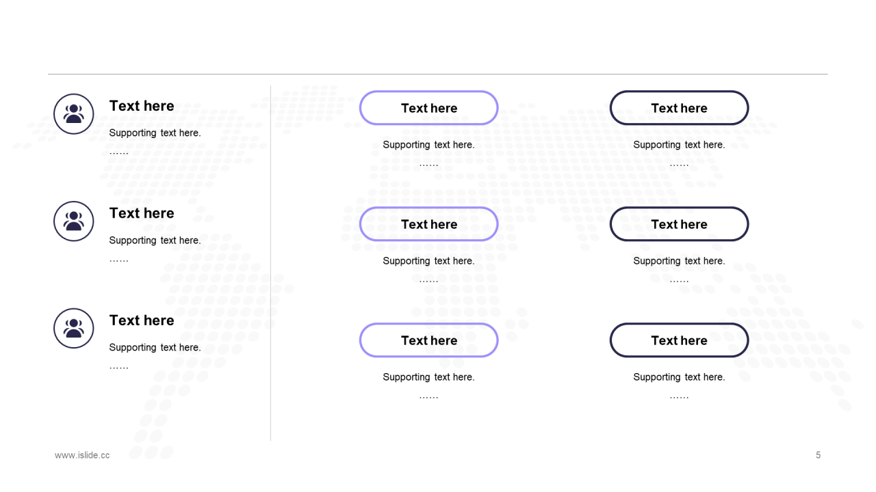Viewport: 876px width, 492px height.
Task: Select the middle people group icon
Action: click(74, 221)
